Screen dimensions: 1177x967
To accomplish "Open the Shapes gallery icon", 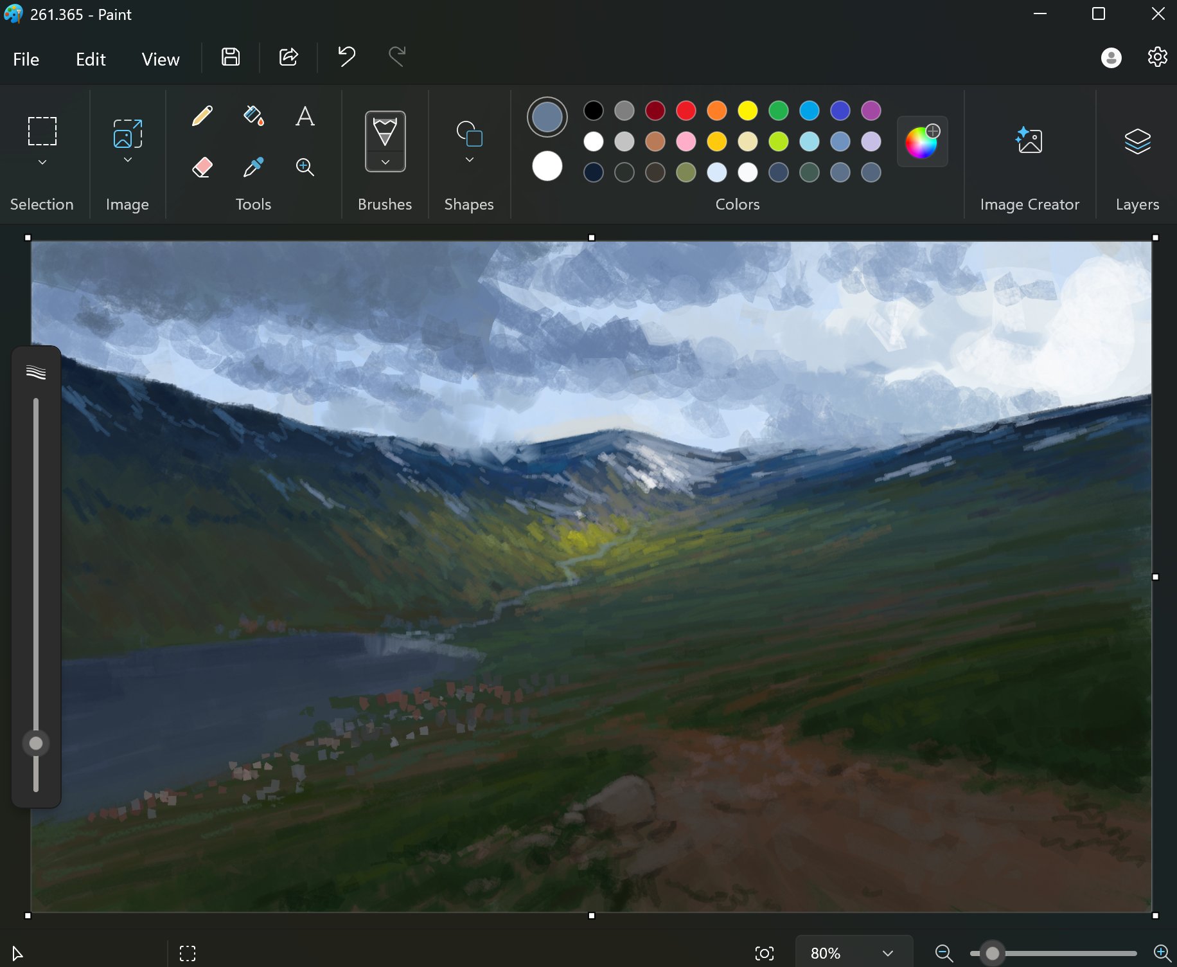I will tap(469, 134).
